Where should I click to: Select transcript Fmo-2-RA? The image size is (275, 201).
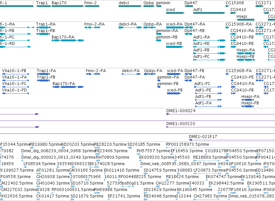[95, 24]
